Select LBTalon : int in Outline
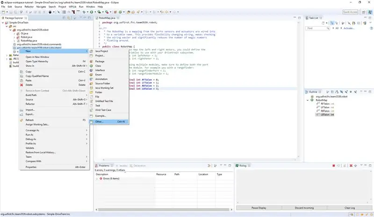This screenshot has width=374, height=217. click(325, 115)
